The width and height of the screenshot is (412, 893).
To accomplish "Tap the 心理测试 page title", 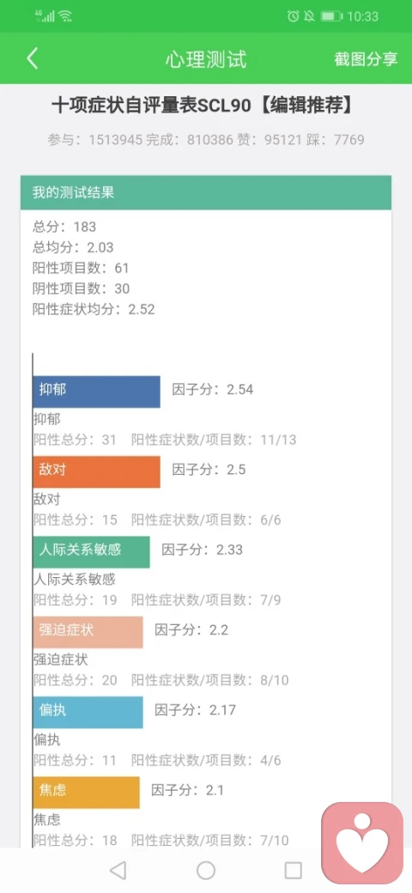I will pyautogui.click(x=206, y=59).
